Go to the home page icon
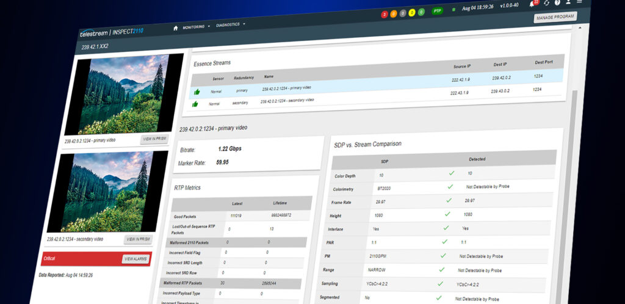This screenshot has width=625, height=304. click(x=176, y=28)
